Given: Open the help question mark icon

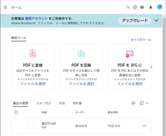Looking at the screenshot, I should tap(142, 7).
